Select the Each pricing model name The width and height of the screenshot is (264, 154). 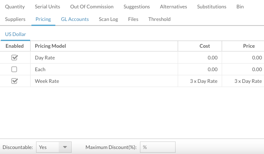coord(40,69)
